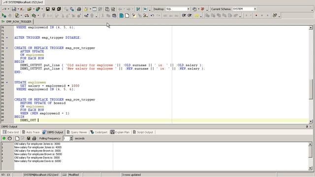This screenshot has width=315, height=177.
Task: Select the EMP_ROW_TRIGGER editor tab
Action: pos(17,22)
